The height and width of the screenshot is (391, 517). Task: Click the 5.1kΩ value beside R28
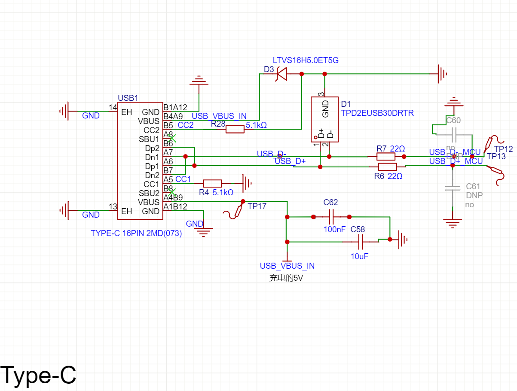257,126
